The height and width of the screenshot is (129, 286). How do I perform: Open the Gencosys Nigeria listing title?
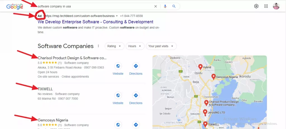point(53,120)
